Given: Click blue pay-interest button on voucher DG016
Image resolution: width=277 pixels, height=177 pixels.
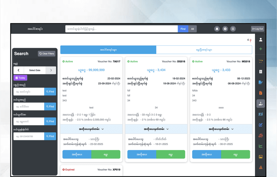Looking at the screenshot, I should (x=142, y=154).
